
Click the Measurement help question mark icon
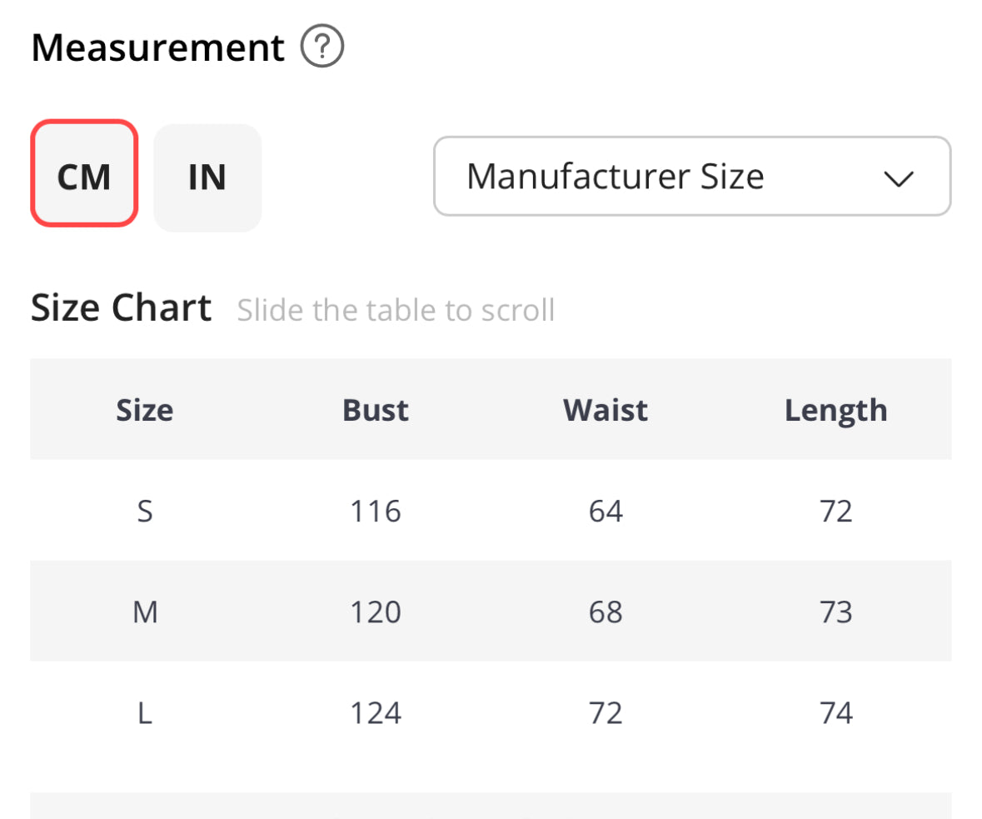(x=322, y=48)
